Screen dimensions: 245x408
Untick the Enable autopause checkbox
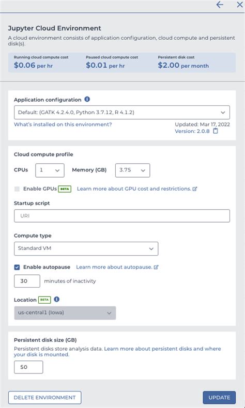click(17, 267)
